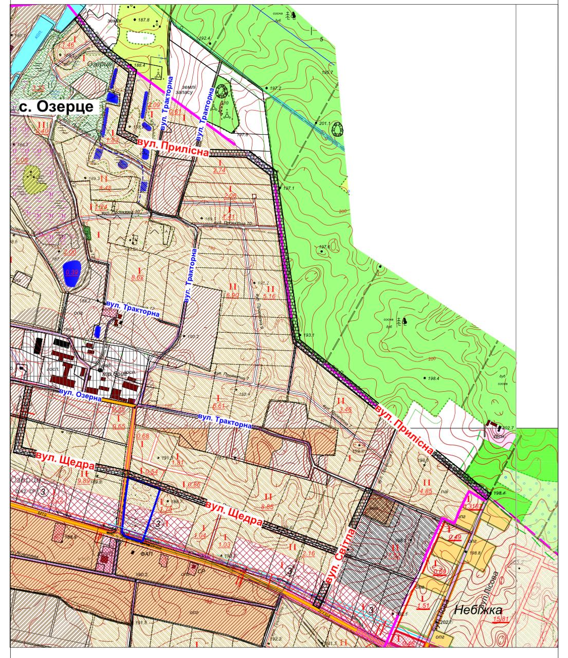Select the oval ring symbol beside elevation 201.1
This screenshot has height=658, width=568.
click(338, 129)
